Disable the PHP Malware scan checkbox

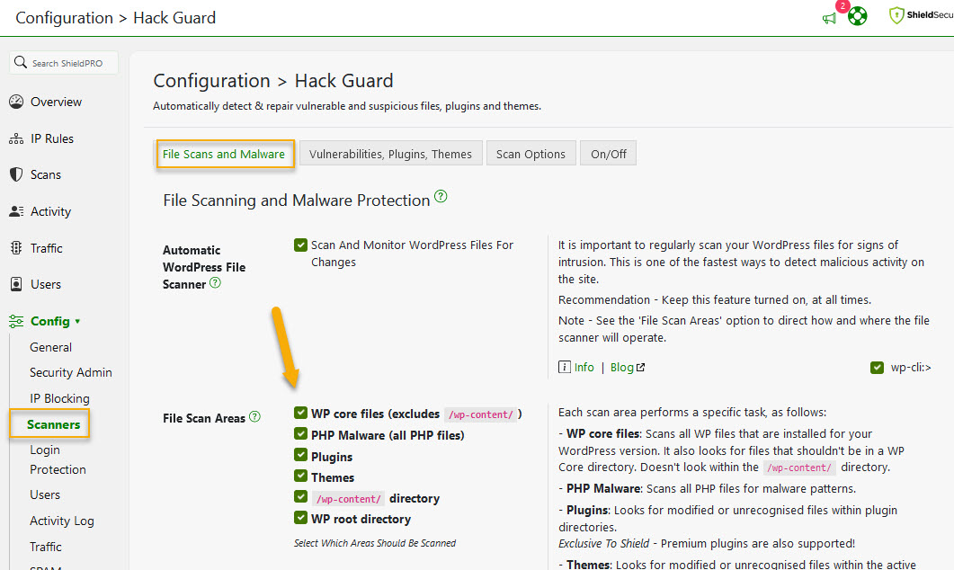click(300, 434)
